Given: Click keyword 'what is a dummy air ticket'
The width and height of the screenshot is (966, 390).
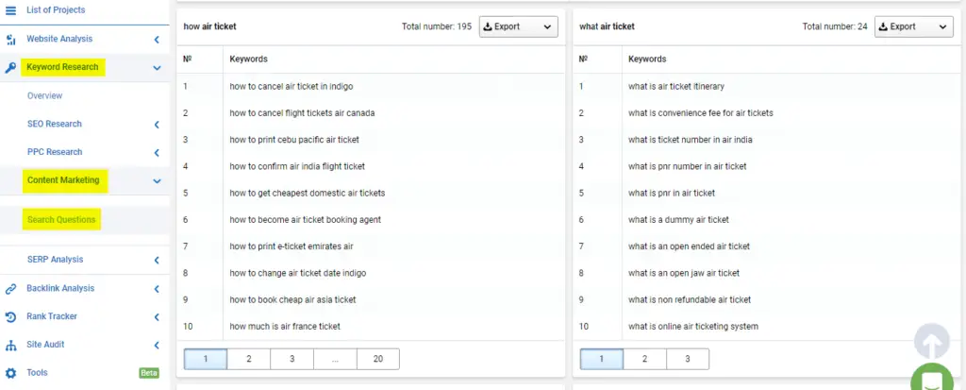Looking at the screenshot, I should [678, 220].
